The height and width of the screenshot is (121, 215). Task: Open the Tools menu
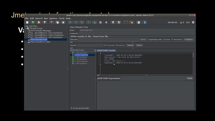[61, 18]
